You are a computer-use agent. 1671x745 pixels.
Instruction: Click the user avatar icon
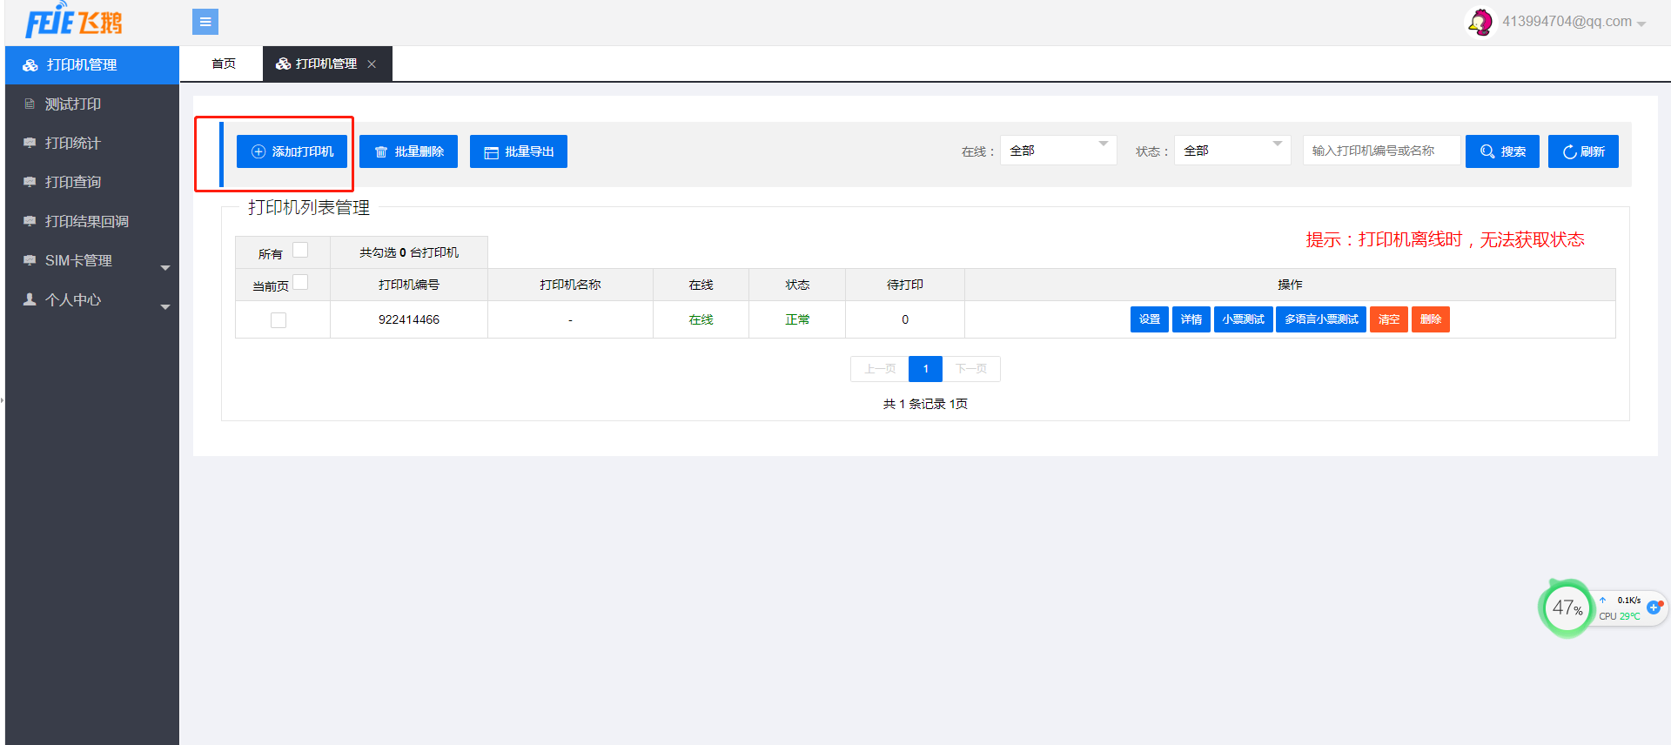point(1480,22)
